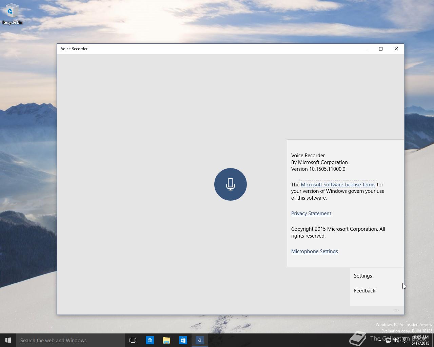
Task: Open the network status tray icon
Action: [x=388, y=340]
